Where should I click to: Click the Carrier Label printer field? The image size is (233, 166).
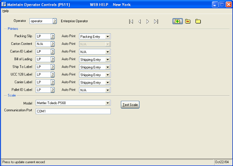43,82
